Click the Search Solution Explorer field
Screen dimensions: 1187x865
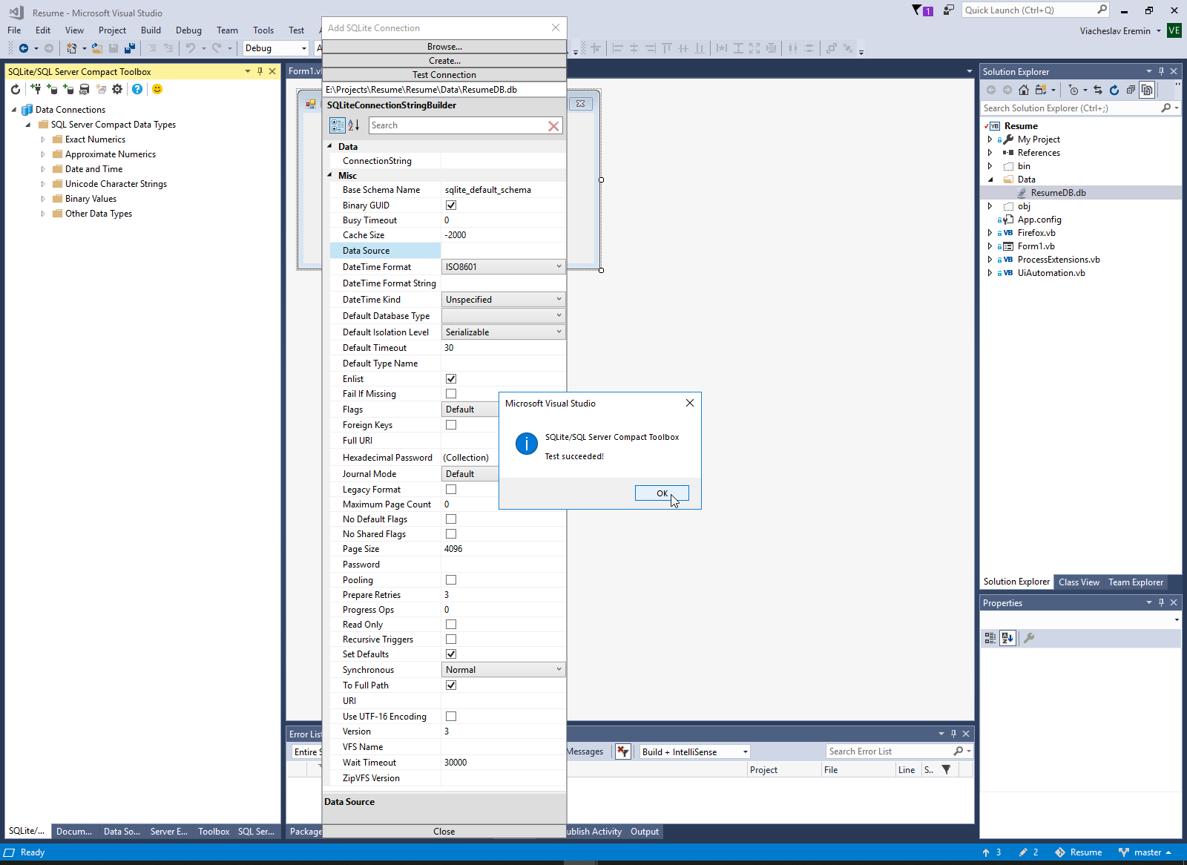coord(1080,108)
